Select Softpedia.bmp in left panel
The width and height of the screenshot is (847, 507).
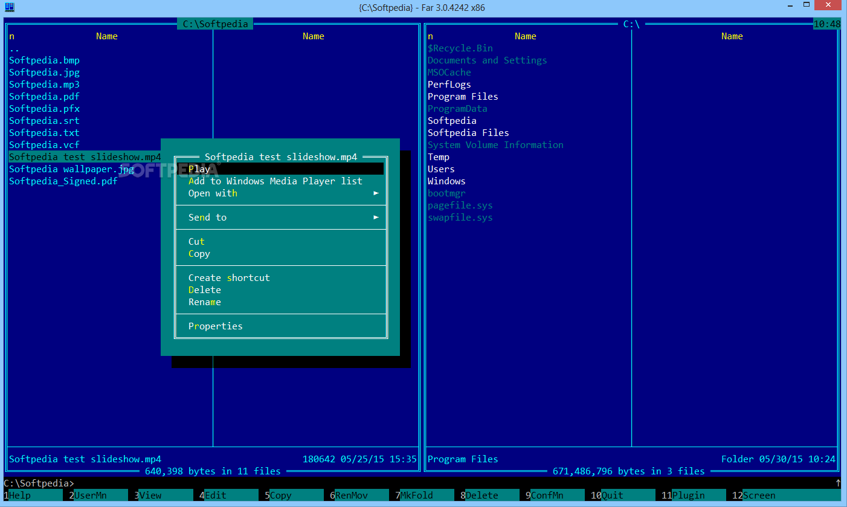[44, 60]
